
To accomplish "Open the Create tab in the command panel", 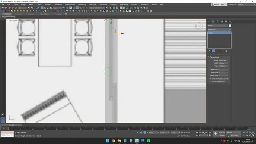I will (x=209, y=22).
